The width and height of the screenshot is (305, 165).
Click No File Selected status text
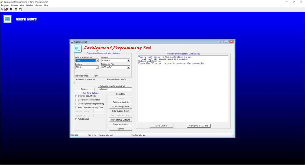(139, 135)
